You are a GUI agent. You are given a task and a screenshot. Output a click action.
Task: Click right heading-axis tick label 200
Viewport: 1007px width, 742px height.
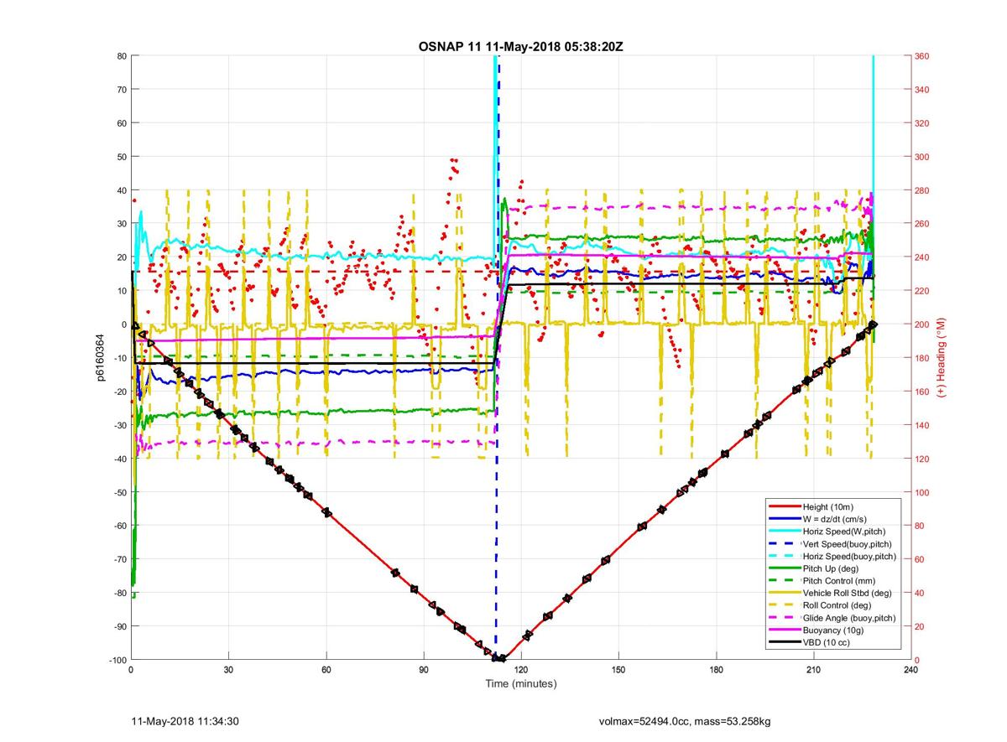(923, 324)
